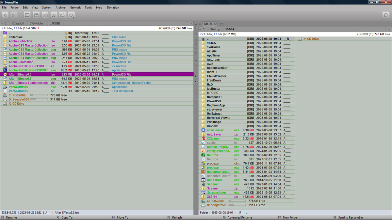Click the Neutron exe icon
Image resolution: width=392 pixels, height=220 pixels.
pos(203,155)
